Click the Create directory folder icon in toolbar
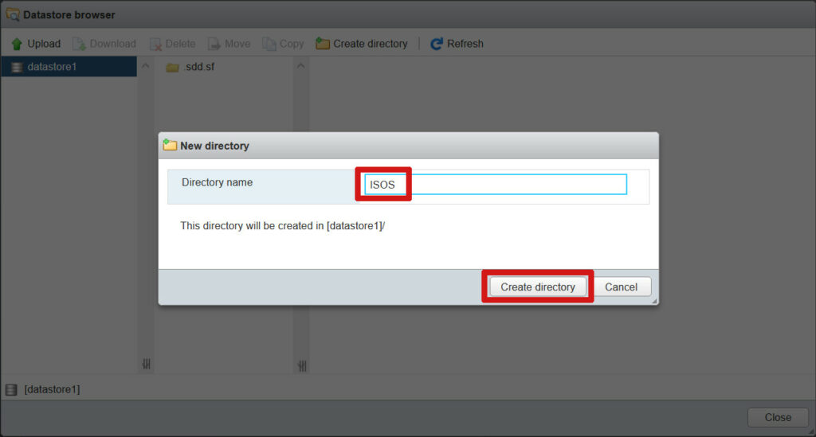 [x=323, y=44]
